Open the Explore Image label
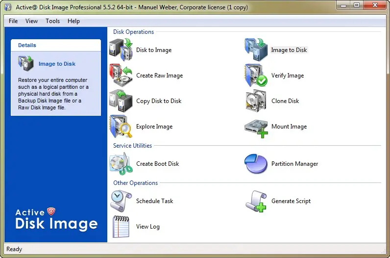This screenshot has height=258, width=390. coord(154,126)
